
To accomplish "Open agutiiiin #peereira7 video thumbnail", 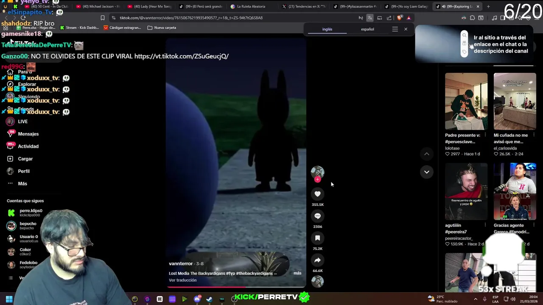I will tap(466, 191).
